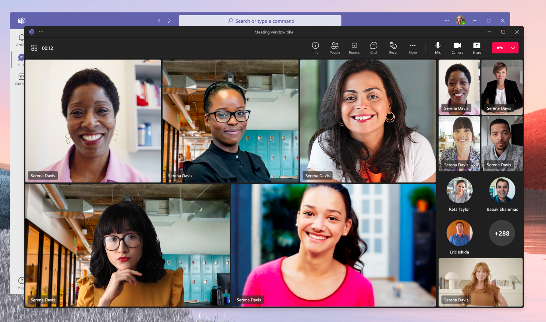This screenshot has height=322, width=546.
Task: Click the search or command bar
Action: (x=260, y=20)
